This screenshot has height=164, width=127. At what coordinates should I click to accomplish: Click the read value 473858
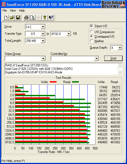(x=115, y=103)
